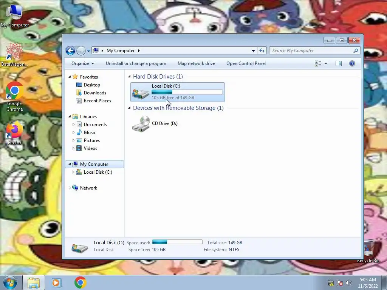Click the volume speaker tray icon
The width and height of the screenshot is (387, 290).
coord(348,283)
